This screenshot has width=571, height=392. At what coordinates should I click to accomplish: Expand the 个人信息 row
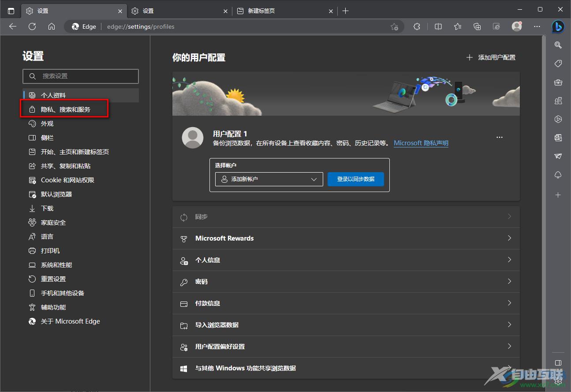[346, 260]
